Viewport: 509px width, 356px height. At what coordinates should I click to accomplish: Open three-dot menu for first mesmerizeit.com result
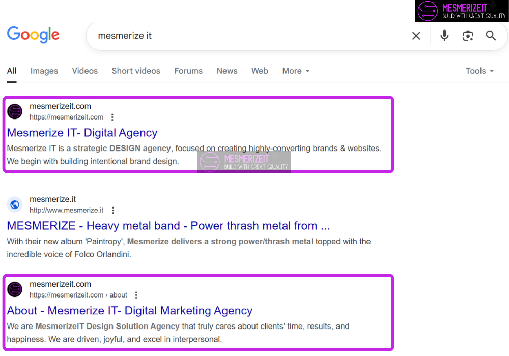[112, 117]
